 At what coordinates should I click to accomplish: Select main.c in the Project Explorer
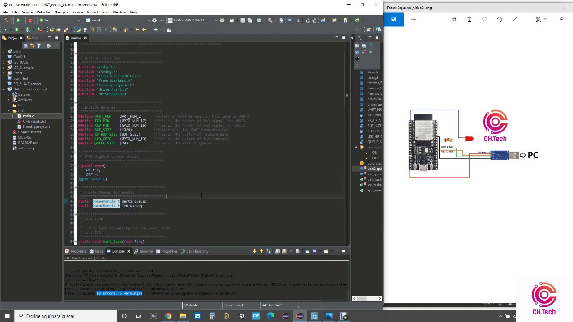pos(28,116)
